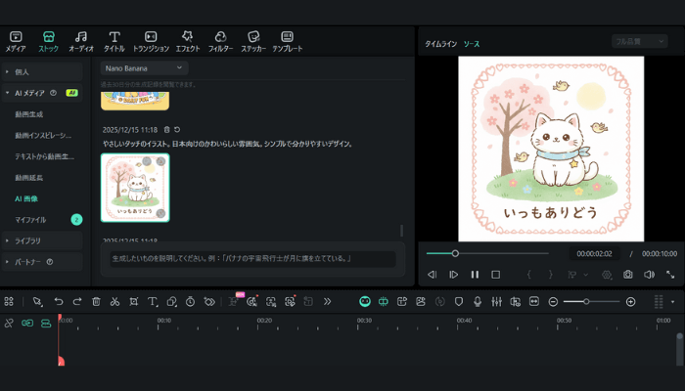Click the text T tool in timeline toolbar
Viewport: 685px width, 391px height.
click(x=153, y=302)
